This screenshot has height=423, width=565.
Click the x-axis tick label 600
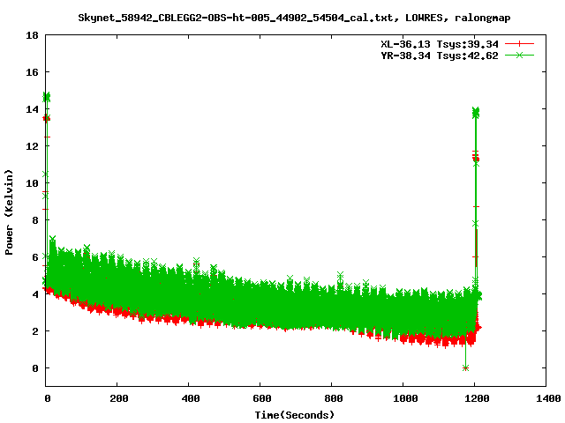pos(262,398)
